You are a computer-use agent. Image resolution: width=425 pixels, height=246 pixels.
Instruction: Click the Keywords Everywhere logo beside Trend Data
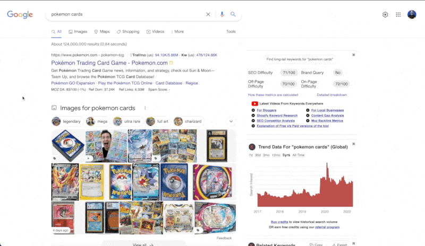pos(252,147)
